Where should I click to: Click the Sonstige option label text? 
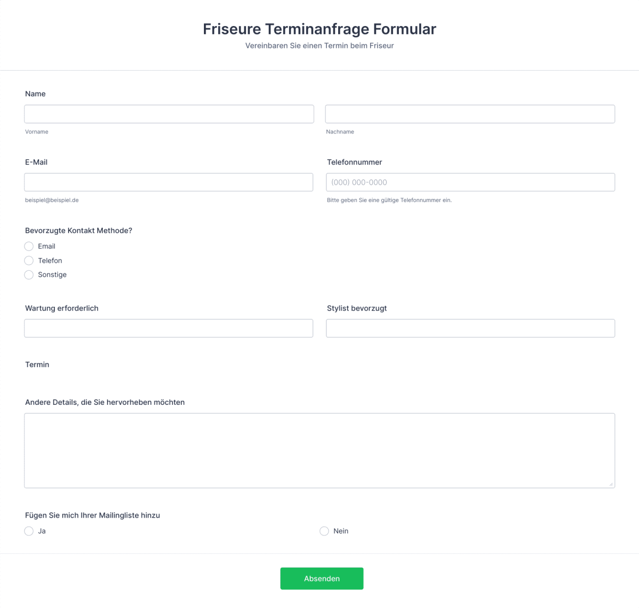[52, 274]
